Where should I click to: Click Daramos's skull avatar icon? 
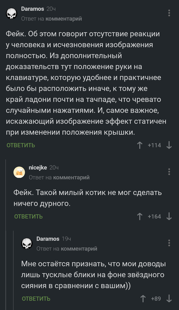pyautogui.click(x=11, y=13)
